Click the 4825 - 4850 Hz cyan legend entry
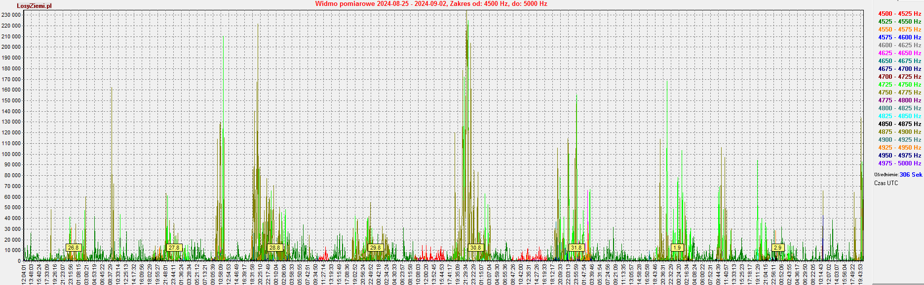The image size is (924, 285). [899, 116]
